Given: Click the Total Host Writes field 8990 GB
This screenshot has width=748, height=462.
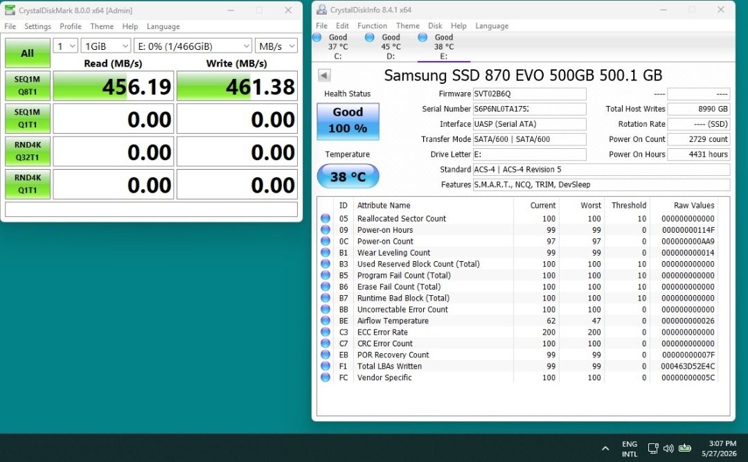Looking at the screenshot, I should [x=699, y=109].
